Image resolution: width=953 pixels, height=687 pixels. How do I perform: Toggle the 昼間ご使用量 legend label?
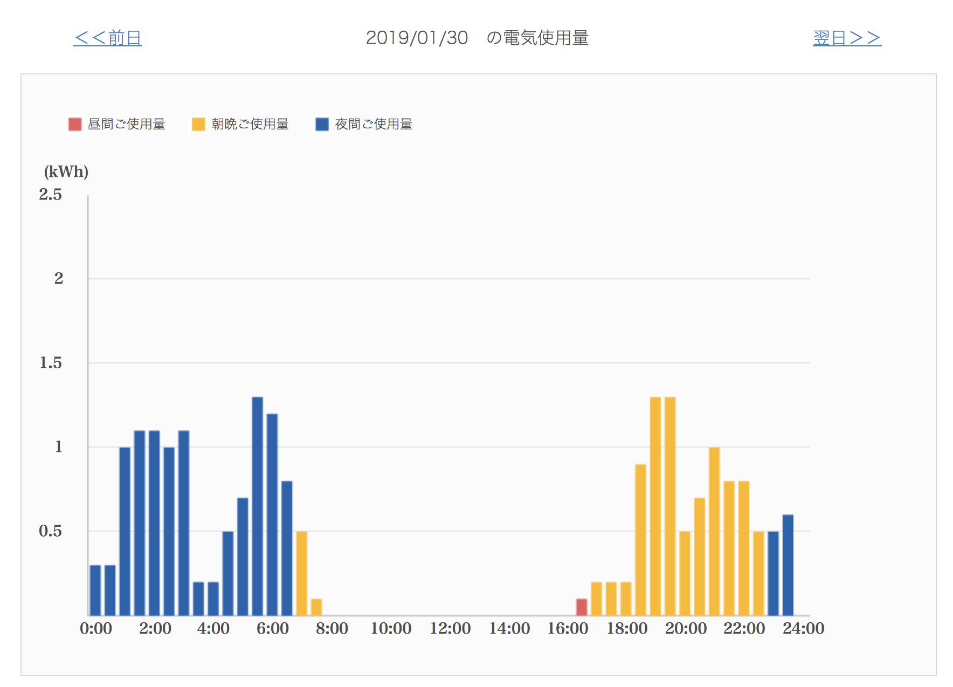click(x=127, y=125)
